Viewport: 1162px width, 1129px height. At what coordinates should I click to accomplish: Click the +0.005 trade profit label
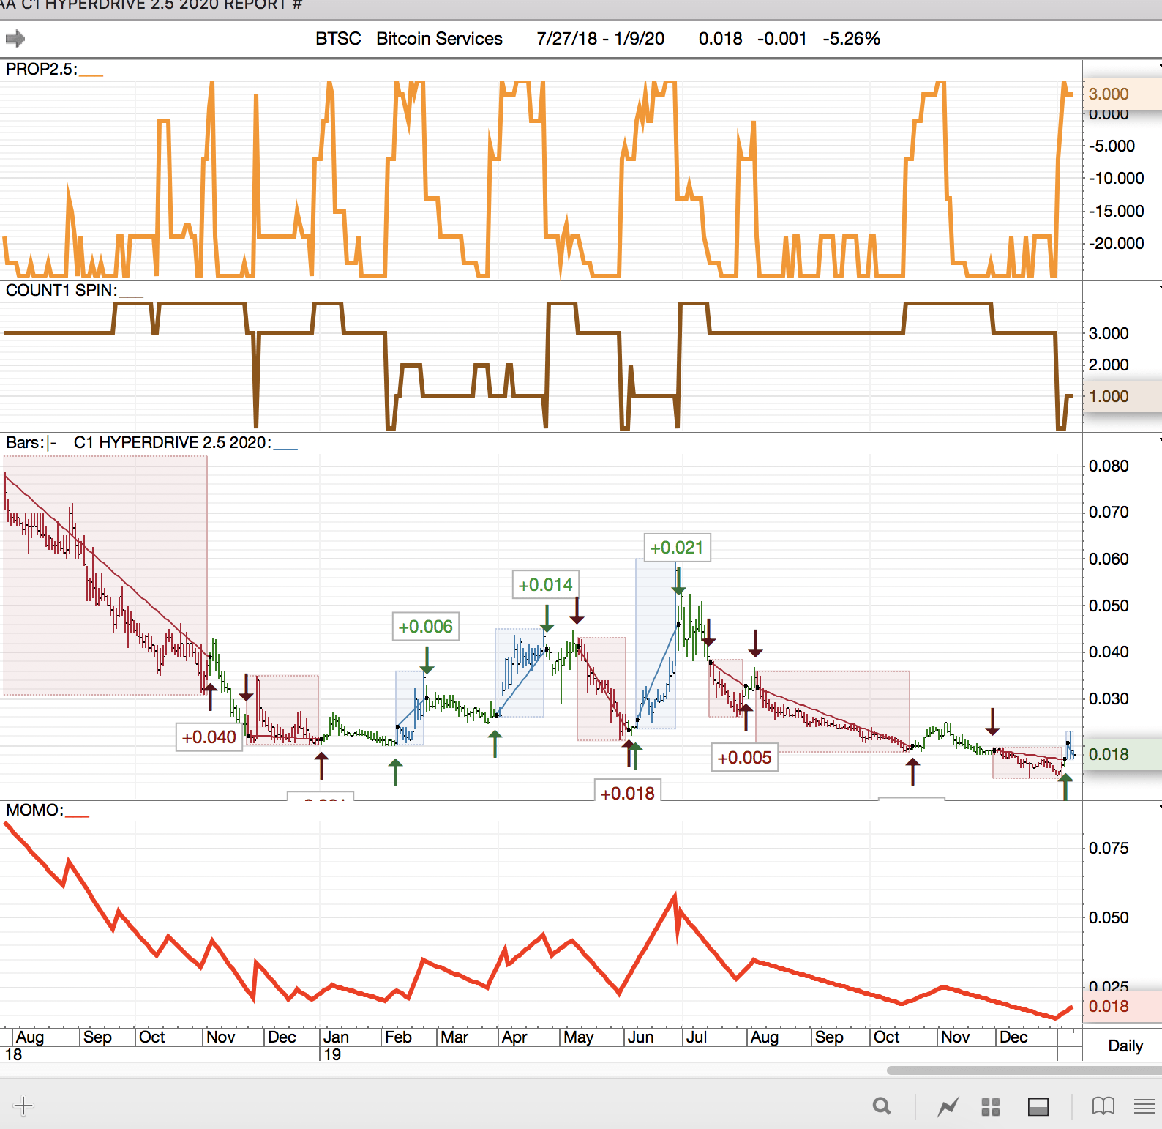coord(745,758)
